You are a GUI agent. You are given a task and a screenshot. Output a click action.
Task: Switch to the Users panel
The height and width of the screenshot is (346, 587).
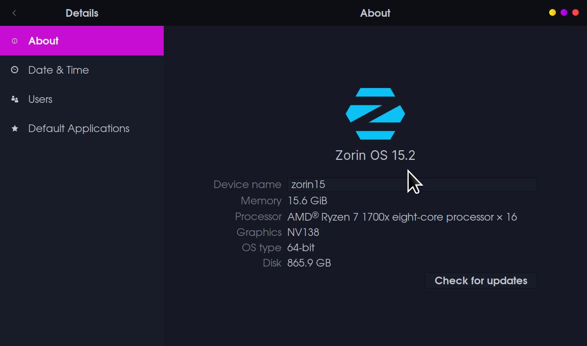(x=40, y=100)
